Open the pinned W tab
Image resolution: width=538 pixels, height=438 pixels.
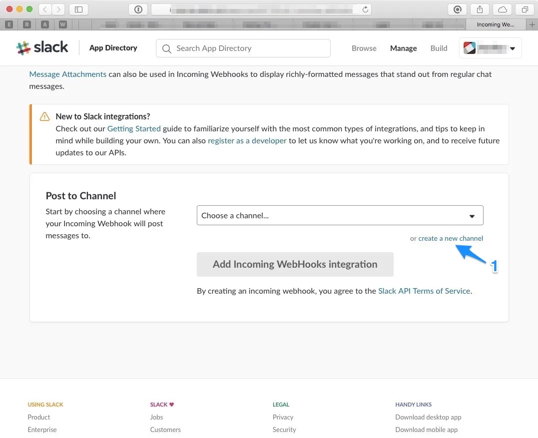point(62,24)
